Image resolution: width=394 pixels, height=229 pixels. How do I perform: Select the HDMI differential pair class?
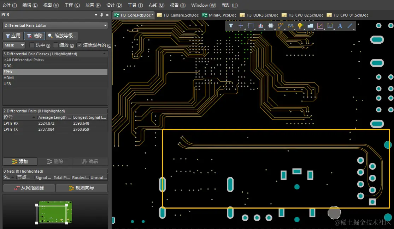click(x=9, y=78)
